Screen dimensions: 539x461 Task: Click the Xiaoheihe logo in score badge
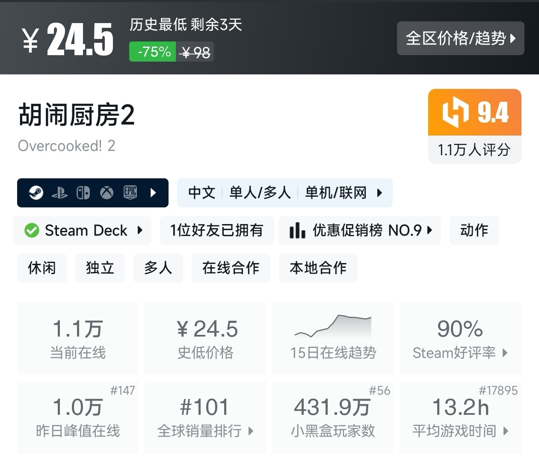pyautogui.click(x=456, y=112)
